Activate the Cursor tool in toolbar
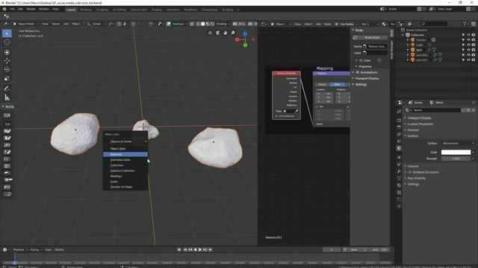 [7, 42]
